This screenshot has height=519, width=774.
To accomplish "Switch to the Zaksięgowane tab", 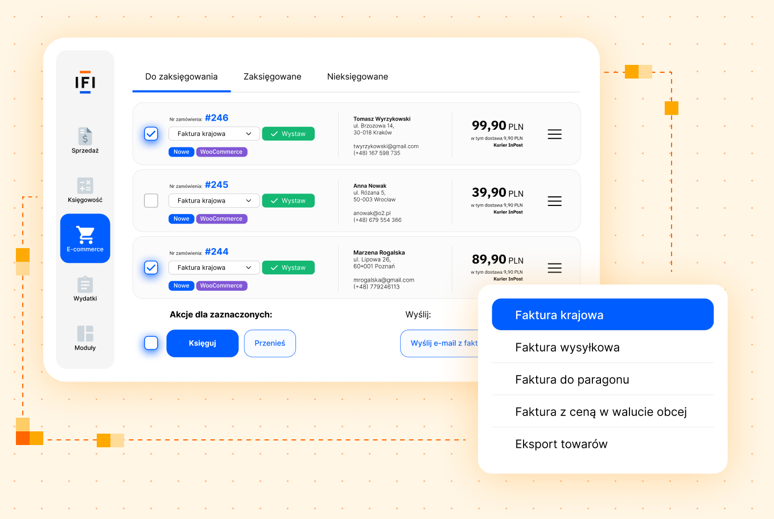I will [x=273, y=77].
